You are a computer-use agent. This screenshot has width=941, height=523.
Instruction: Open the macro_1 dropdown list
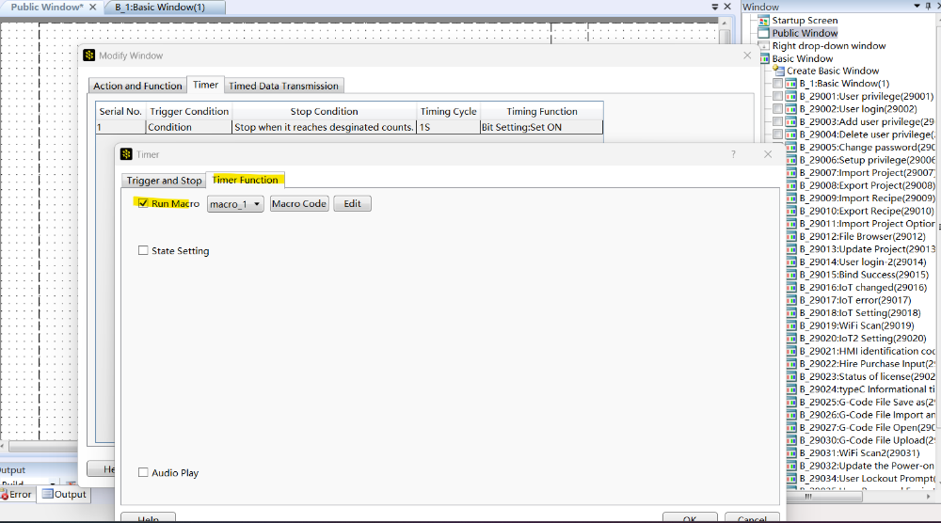256,204
